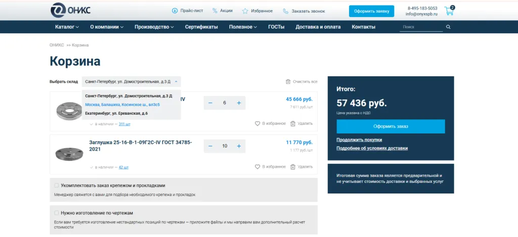
Task: Click trash icon to delete Заглушка item
Action: tap(292, 166)
